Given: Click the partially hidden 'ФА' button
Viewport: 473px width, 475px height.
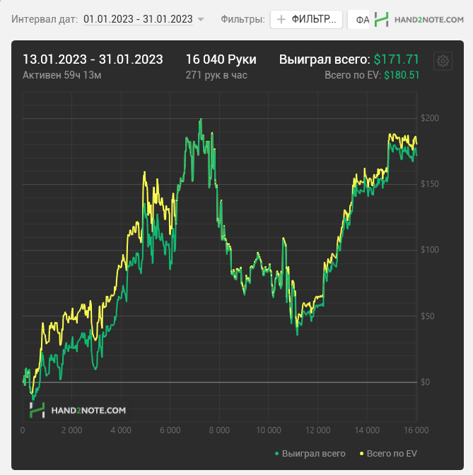Looking at the screenshot, I should click(x=359, y=20).
